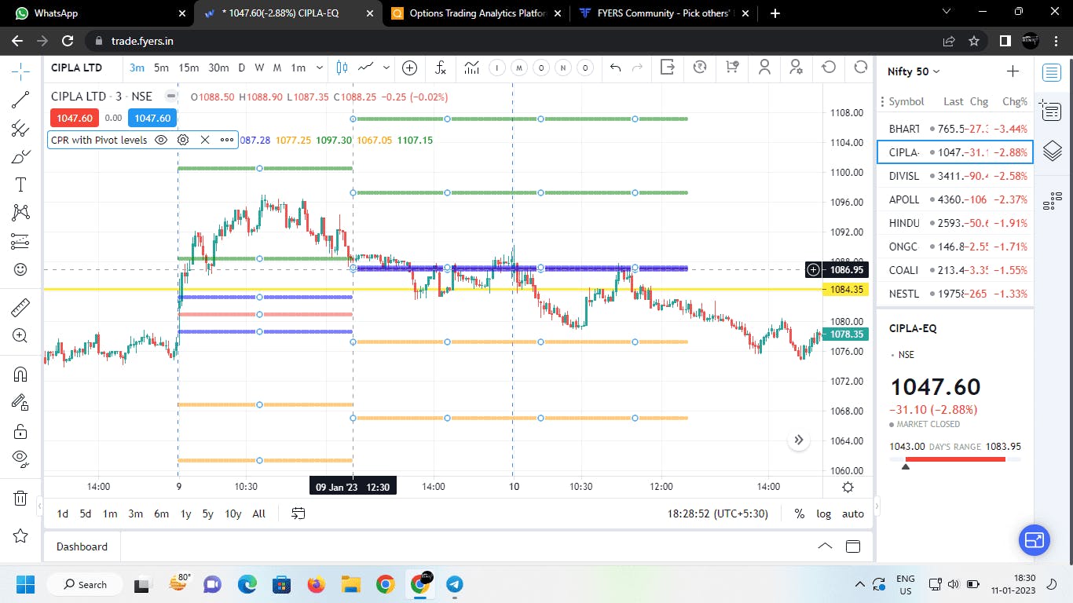1073x603 pixels.
Task: Open the long position prediction tools
Action: [x=20, y=241]
